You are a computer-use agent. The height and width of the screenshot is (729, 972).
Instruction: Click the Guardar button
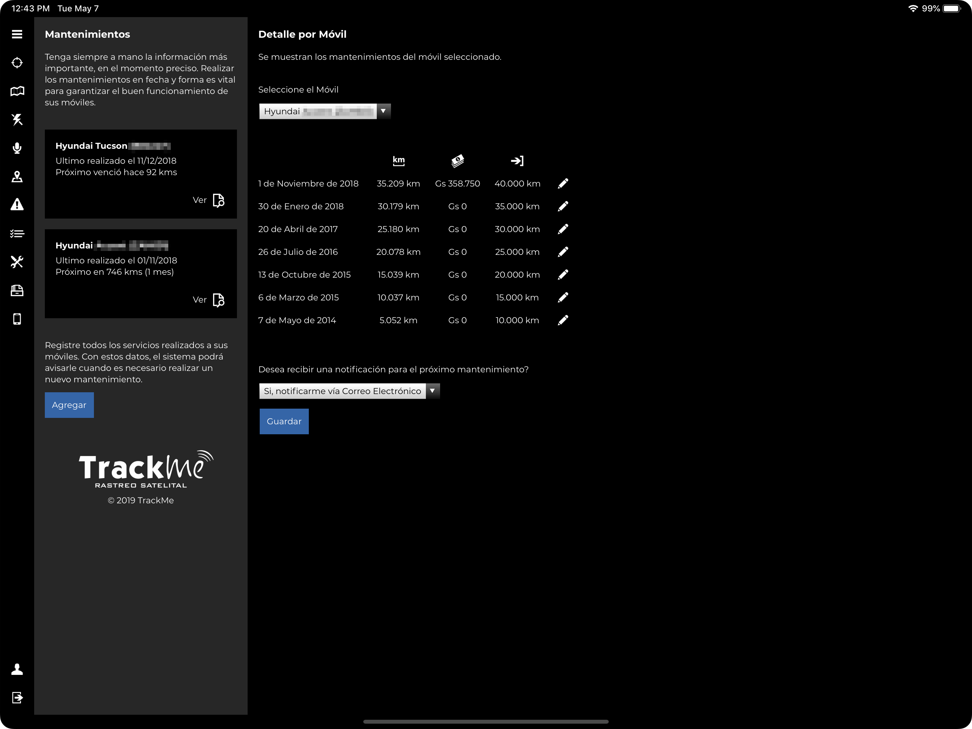(x=284, y=421)
